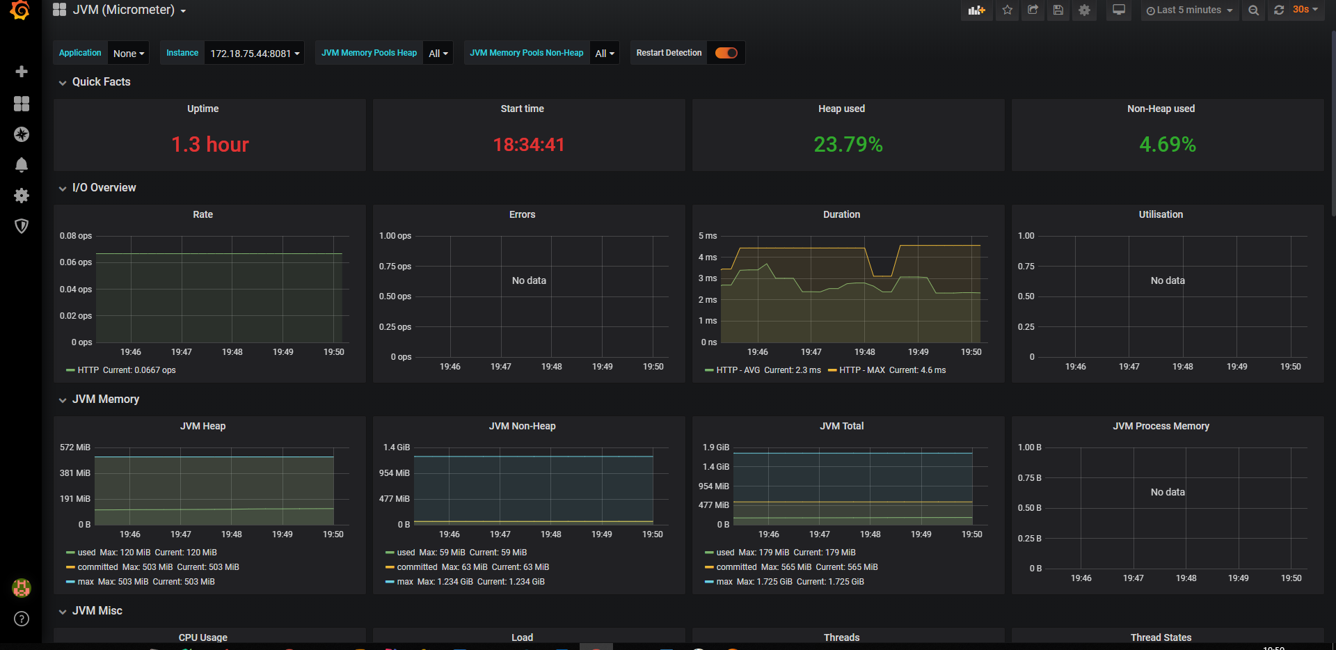Open the Thread States panel title menu
This screenshot has height=650, width=1336.
tap(1161, 637)
